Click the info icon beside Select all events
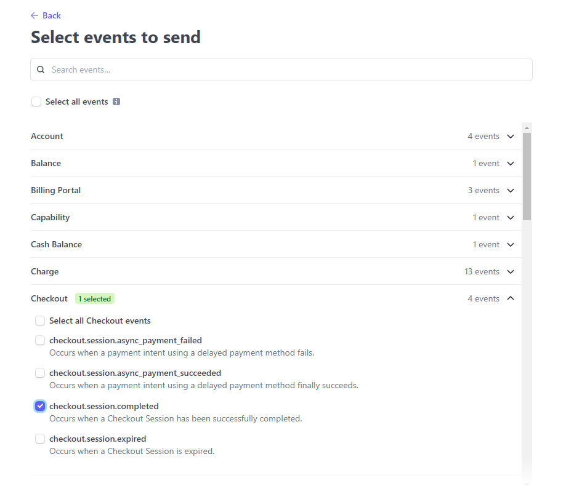 coord(116,102)
